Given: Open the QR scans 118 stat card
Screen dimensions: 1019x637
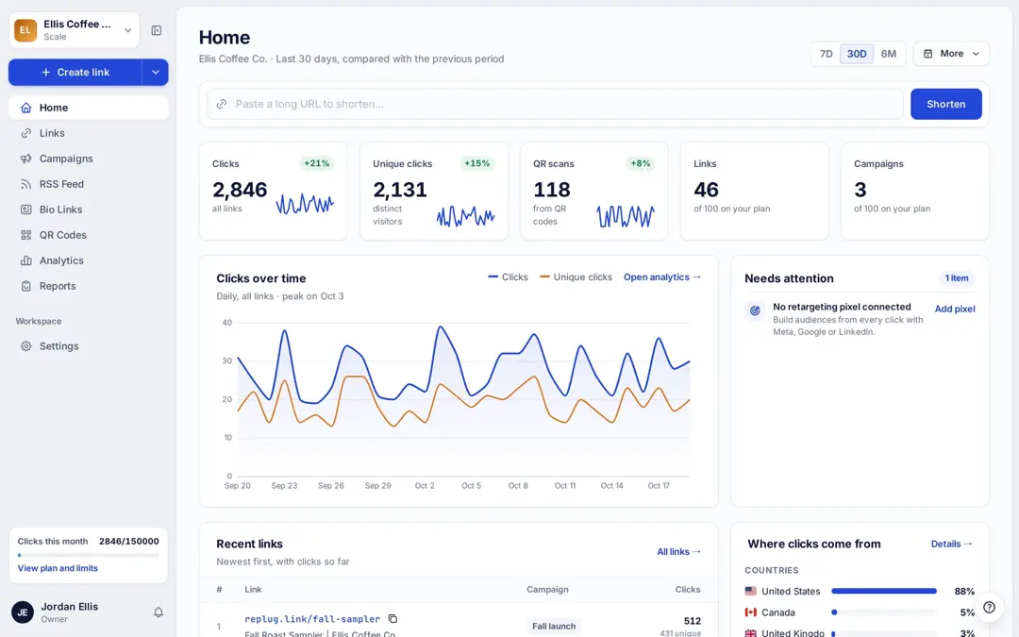Looking at the screenshot, I should pos(594,191).
